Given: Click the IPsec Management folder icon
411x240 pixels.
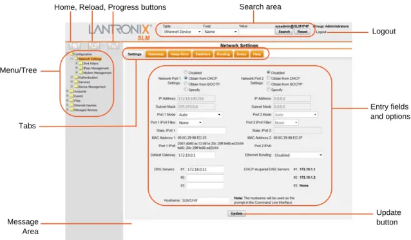Looking at the screenshot, I should pyautogui.click(x=81, y=68).
